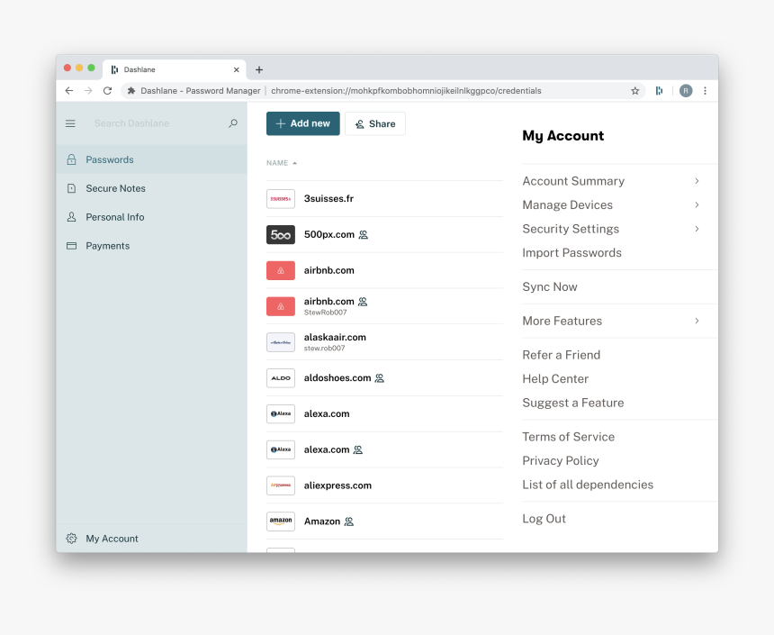Click the amazon logo thumbnail
The image size is (774, 635).
tap(281, 522)
